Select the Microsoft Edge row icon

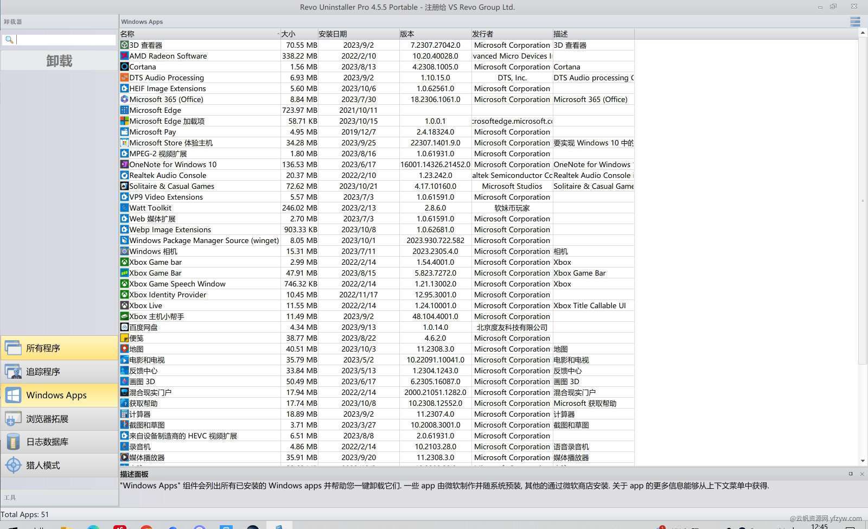(124, 110)
